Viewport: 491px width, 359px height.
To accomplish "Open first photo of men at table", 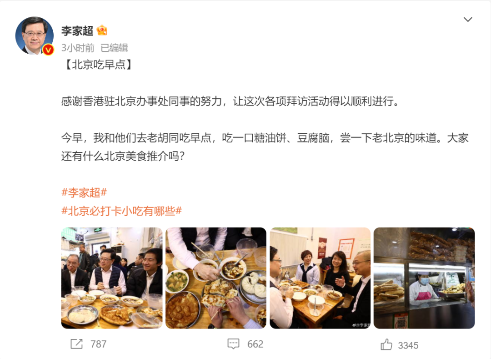I will [112, 278].
